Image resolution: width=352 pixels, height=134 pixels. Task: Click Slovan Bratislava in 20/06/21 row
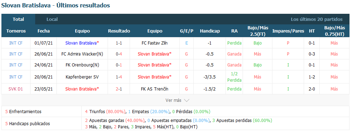(155, 77)
